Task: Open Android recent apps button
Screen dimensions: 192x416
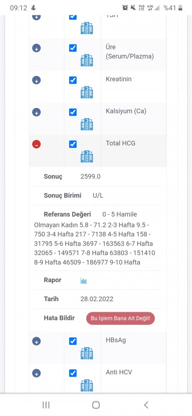Action: pos(46,405)
